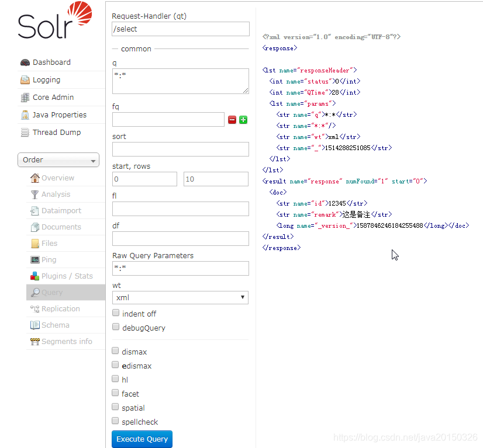The width and height of the screenshot is (483, 448).
Task: Click the fl field list input
Action: click(x=181, y=209)
